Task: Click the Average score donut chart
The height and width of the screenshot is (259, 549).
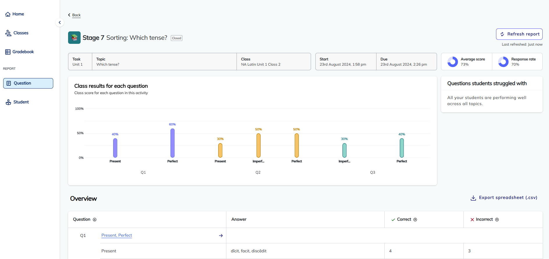Action: click(452, 62)
